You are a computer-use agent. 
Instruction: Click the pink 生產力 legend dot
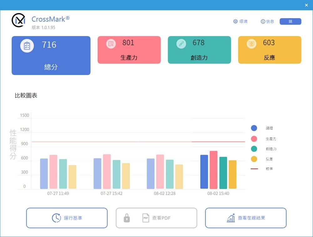coord(254,139)
